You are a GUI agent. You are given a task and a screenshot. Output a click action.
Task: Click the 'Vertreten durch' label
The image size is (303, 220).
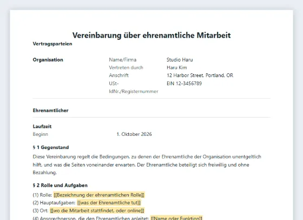coord(126,67)
